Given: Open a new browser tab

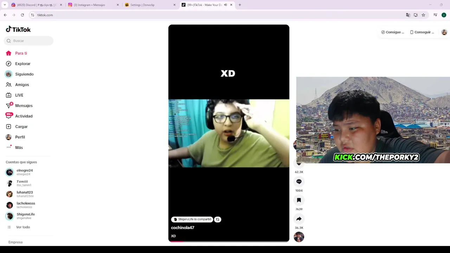Looking at the screenshot, I should pyautogui.click(x=240, y=5).
